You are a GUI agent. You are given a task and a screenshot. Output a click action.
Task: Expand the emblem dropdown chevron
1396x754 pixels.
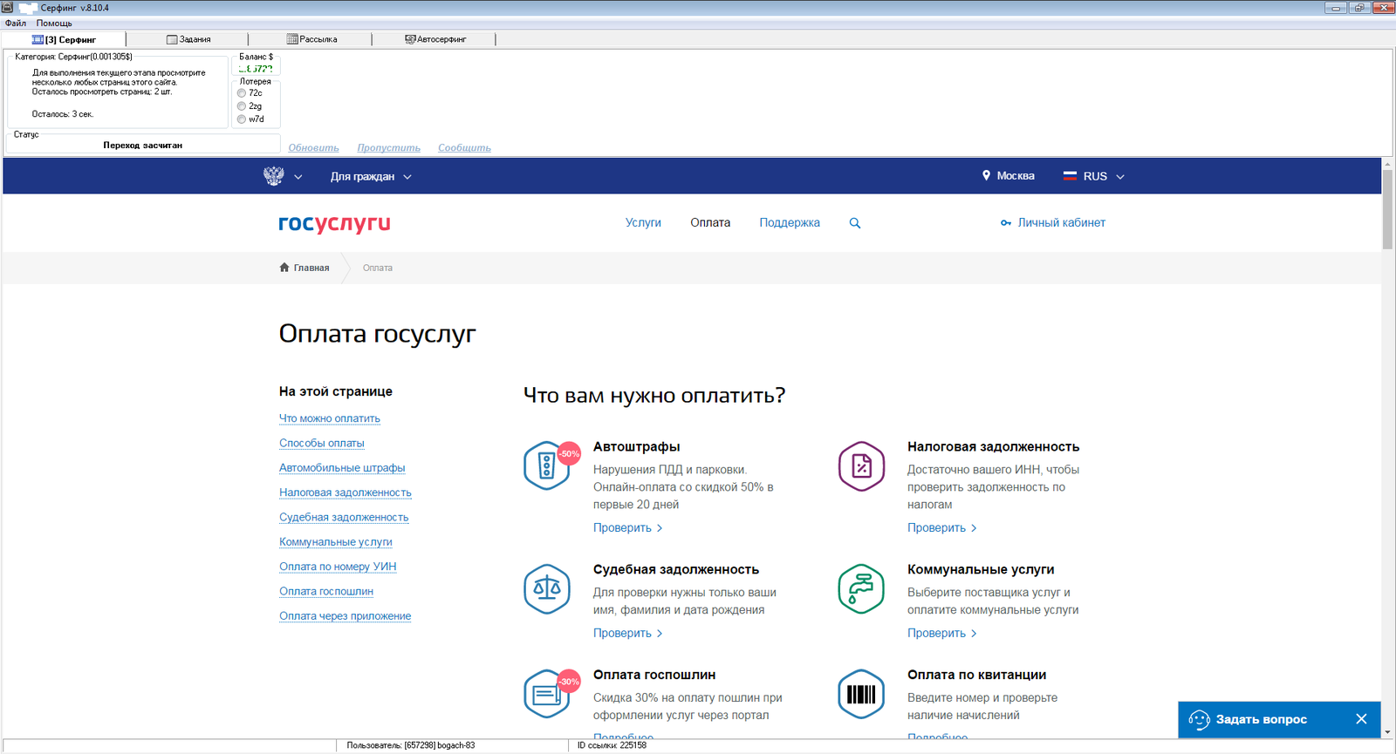(298, 177)
